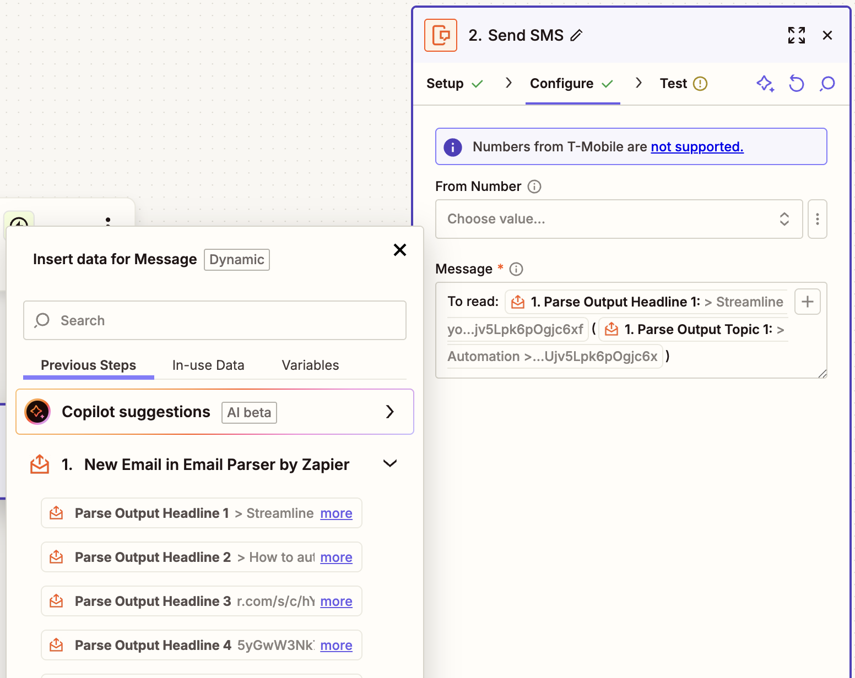Show Message field info tooltip icon
855x678 pixels.
pos(516,269)
